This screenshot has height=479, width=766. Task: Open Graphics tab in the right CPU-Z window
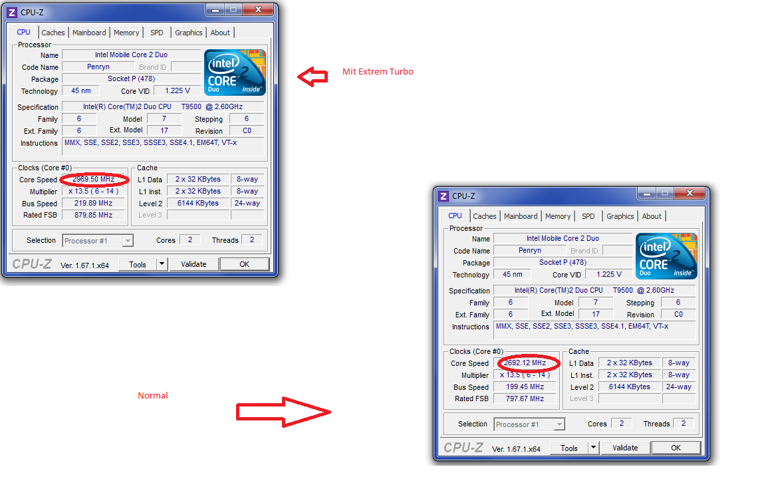[620, 216]
